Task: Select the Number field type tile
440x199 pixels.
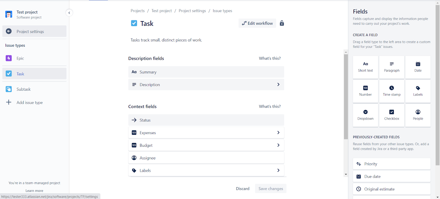Action: [365, 91]
